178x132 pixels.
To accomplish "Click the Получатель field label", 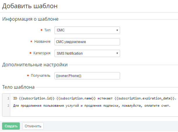I will pyautogui.click(x=41, y=76).
